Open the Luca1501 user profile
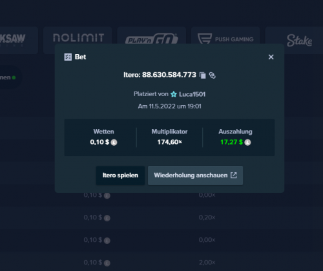 click(x=192, y=94)
